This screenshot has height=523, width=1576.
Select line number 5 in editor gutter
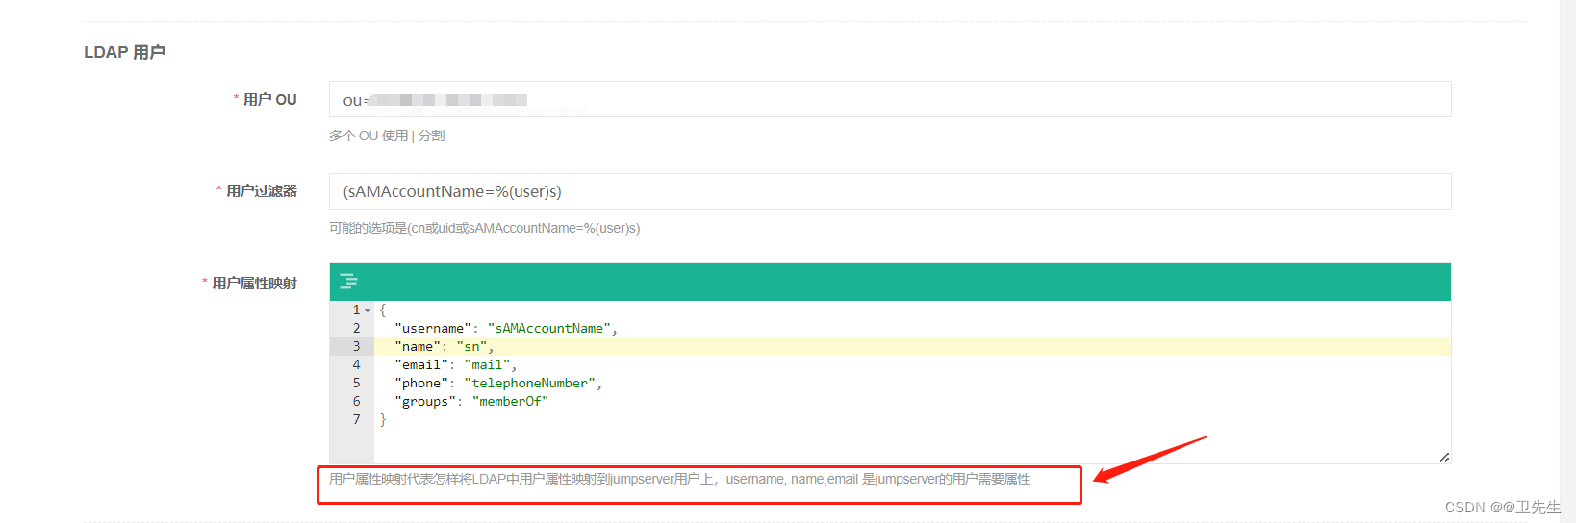[356, 383]
